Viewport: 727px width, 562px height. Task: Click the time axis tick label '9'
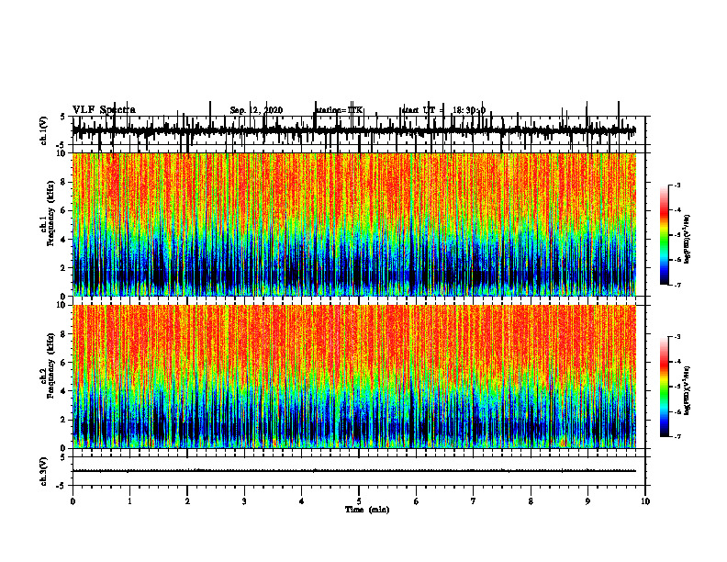click(x=587, y=501)
